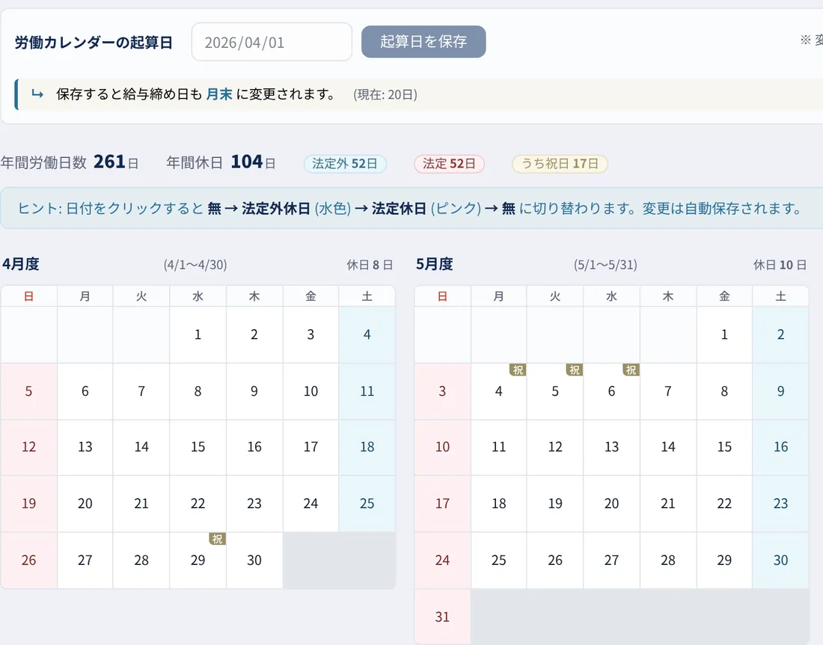Click the (4/1〜4/30) period text
823x645 pixels.
coord(195,264)
